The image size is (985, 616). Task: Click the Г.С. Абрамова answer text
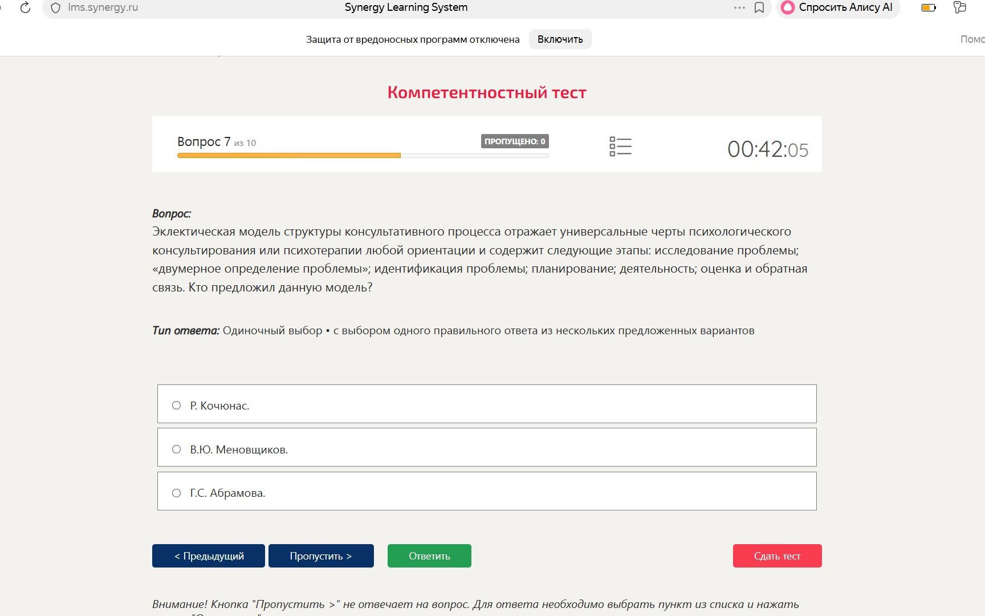click(x=227, y=493)
